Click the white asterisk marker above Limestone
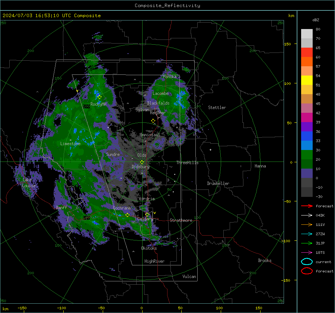Screen dimensions: 335x313 70,140
